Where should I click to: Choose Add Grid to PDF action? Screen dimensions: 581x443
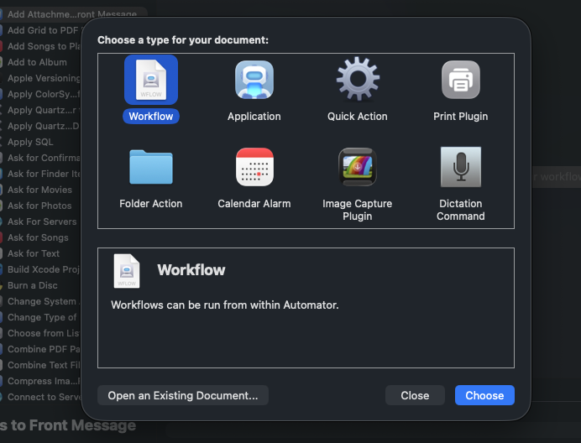pyautogui.click(x=42, y=30)
